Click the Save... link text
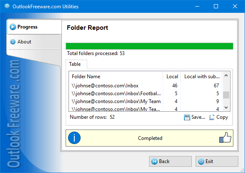Screen dimensions: 245x173 click(x=198, y=117)
